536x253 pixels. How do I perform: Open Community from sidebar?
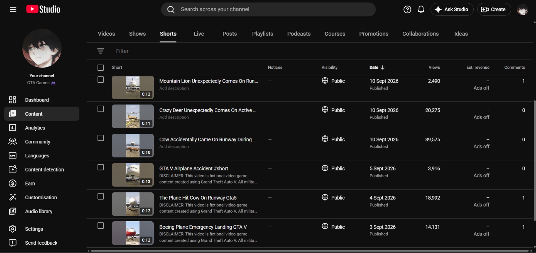[x=42, y=142]
